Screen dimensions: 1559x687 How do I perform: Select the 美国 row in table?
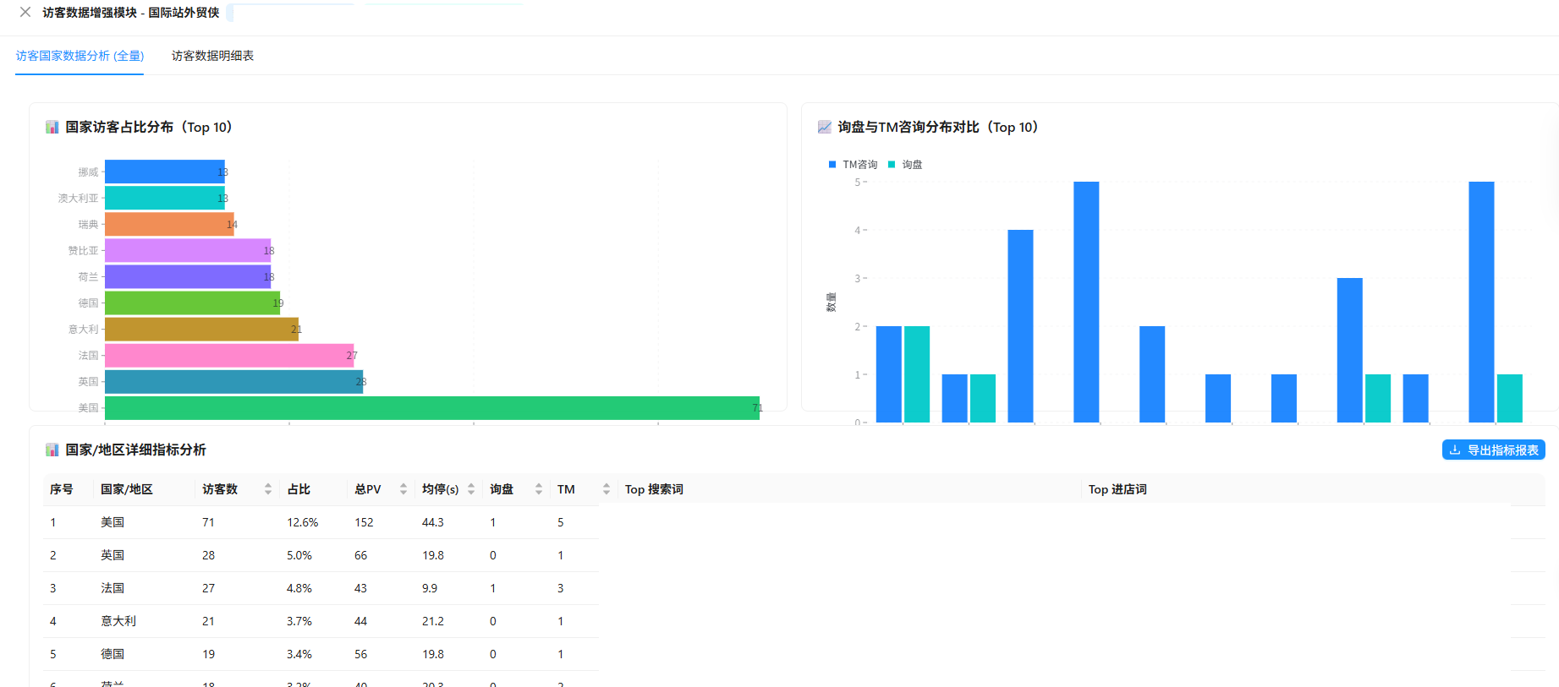click(113, 522)
